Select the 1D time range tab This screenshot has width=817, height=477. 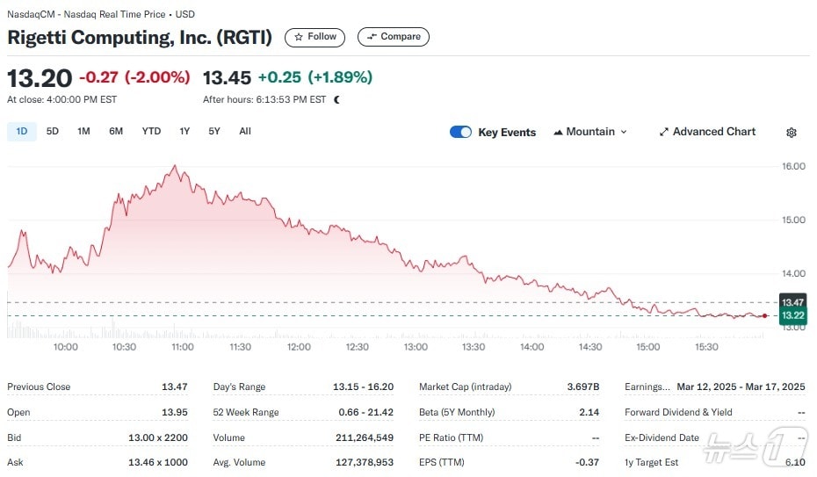[x=22, y=132]
